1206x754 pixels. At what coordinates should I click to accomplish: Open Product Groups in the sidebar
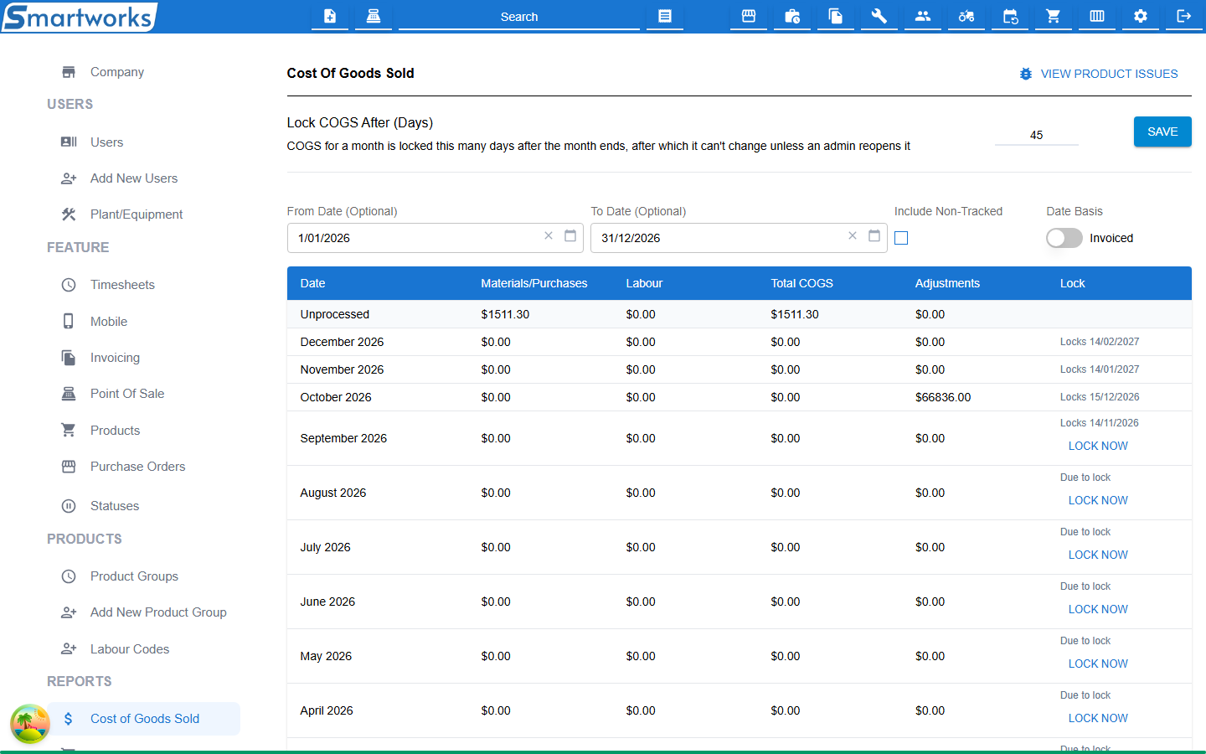[x=134, y=576]
